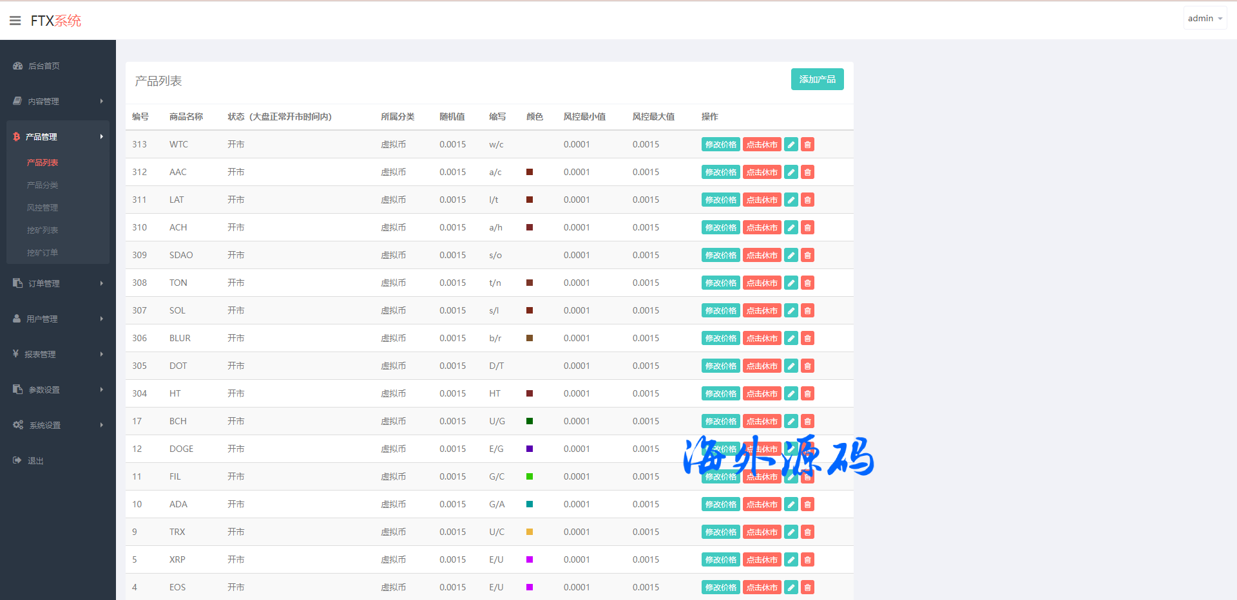This screenshot has width=1237, height=600.
Task: Click the trash icon for BCH row
Action: tap(807, 422)
